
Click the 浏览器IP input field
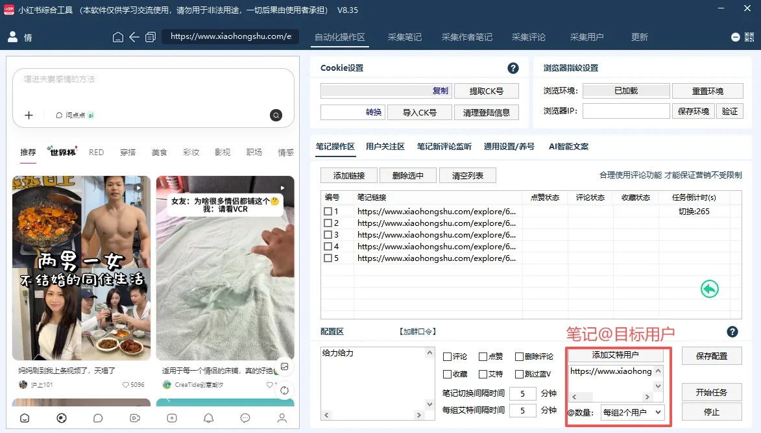pos(626,111)
